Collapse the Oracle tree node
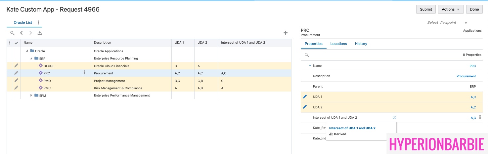 27,51
